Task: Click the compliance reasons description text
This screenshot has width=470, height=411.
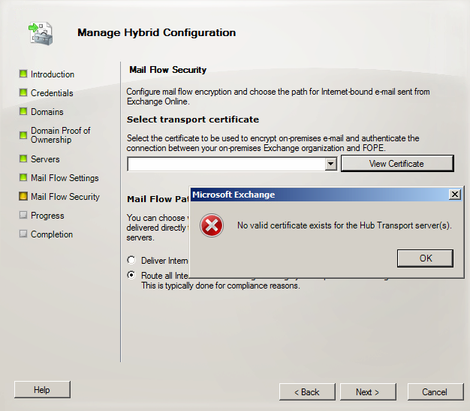Action: pyautogui.click(x=221, y=286)
